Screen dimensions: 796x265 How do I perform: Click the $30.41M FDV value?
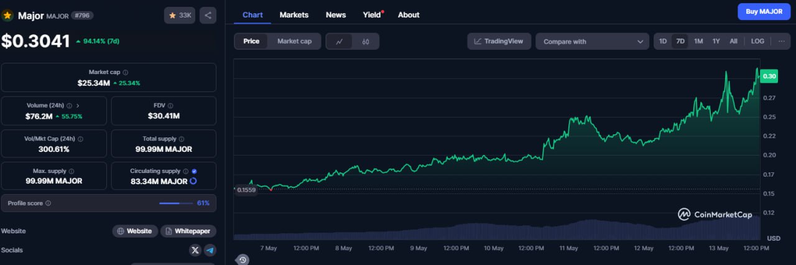pos(164,116)
